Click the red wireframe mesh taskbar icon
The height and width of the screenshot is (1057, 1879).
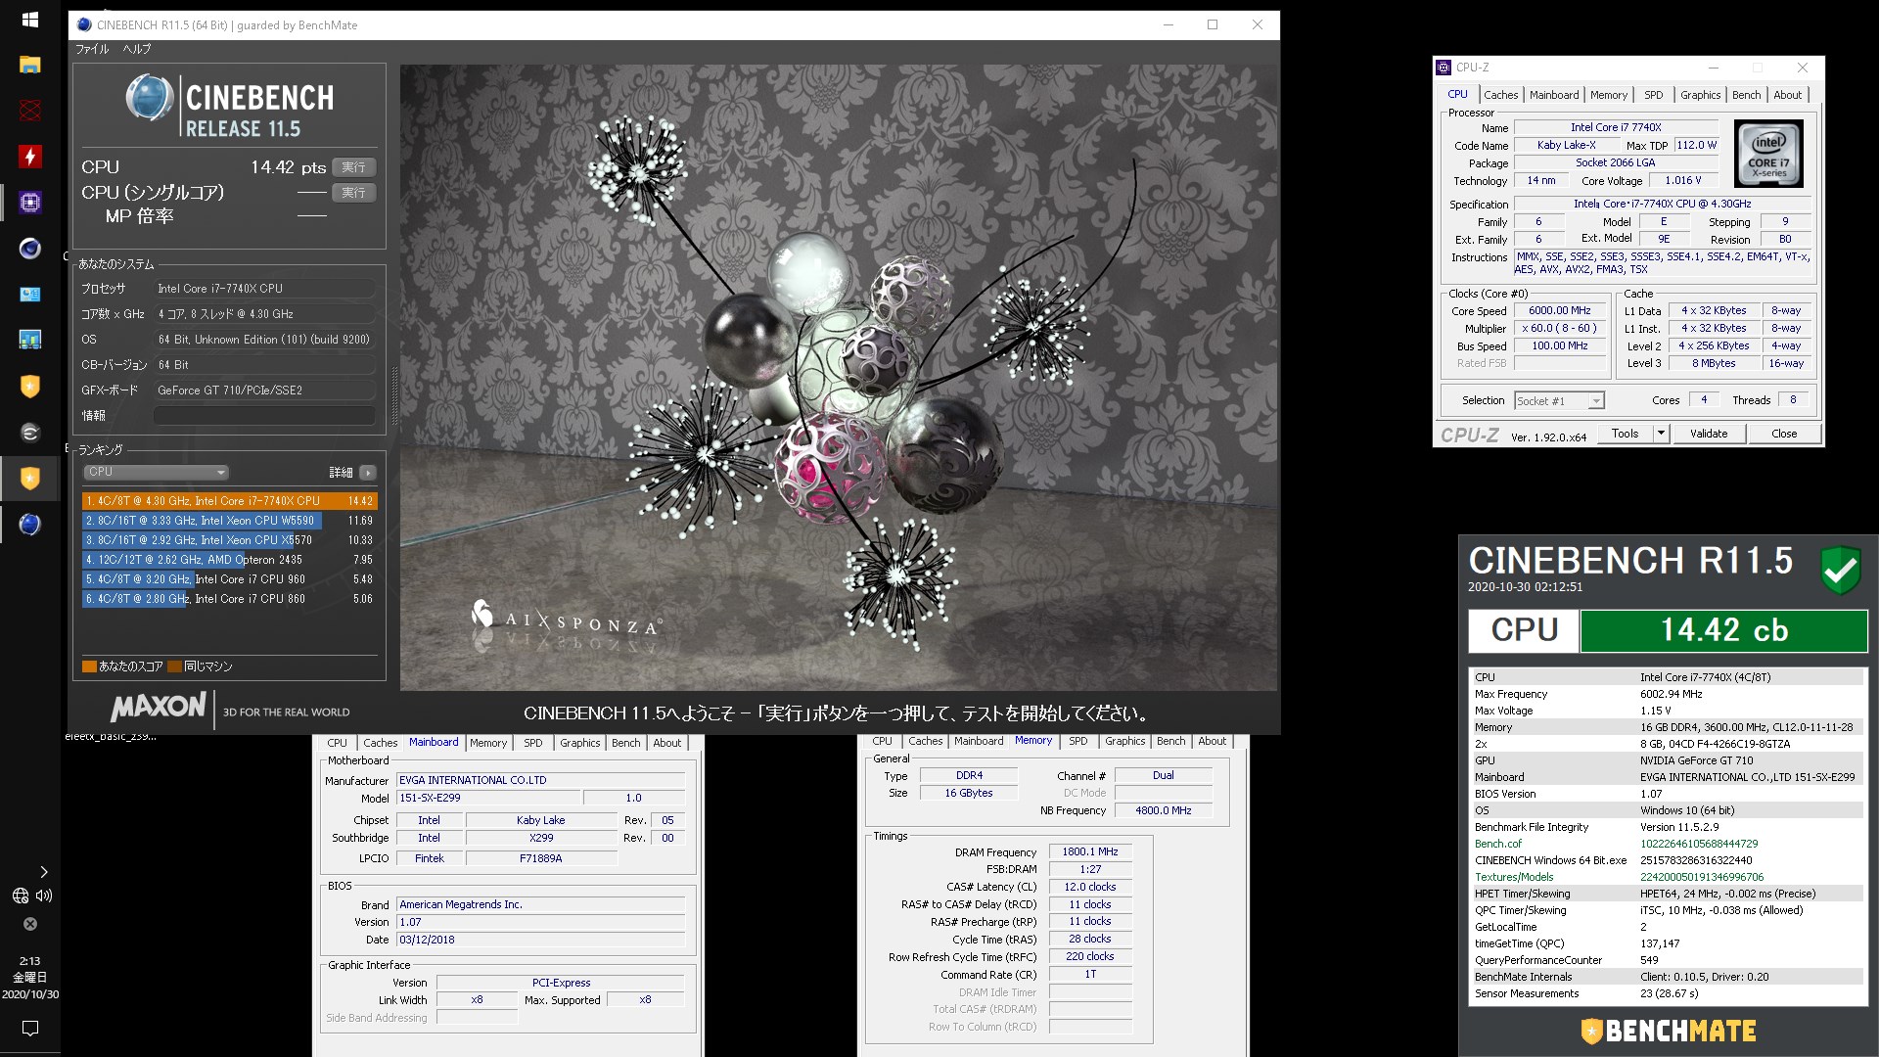pos(29,110)
